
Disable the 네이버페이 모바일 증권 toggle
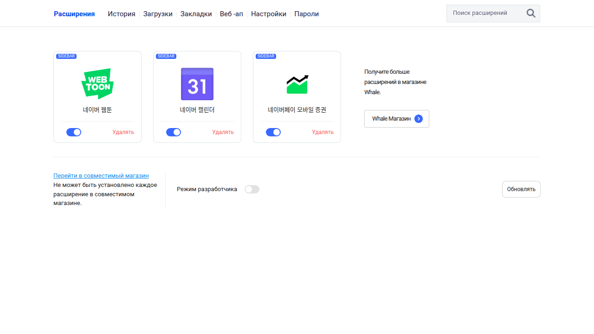(273, 132)
